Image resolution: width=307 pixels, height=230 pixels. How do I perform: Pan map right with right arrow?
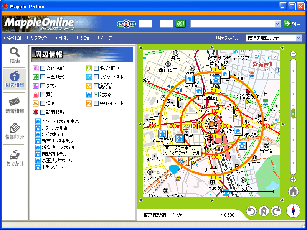[x=283, y=124]
